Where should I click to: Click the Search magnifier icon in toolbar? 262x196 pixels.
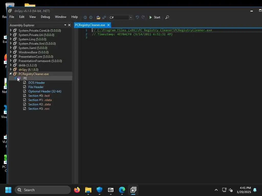point(167,17)
